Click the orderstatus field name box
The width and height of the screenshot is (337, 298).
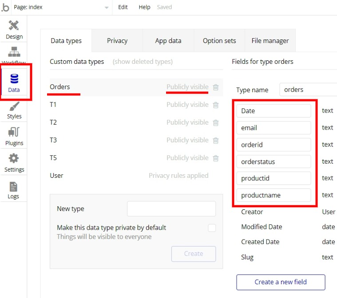click(274, 161)
